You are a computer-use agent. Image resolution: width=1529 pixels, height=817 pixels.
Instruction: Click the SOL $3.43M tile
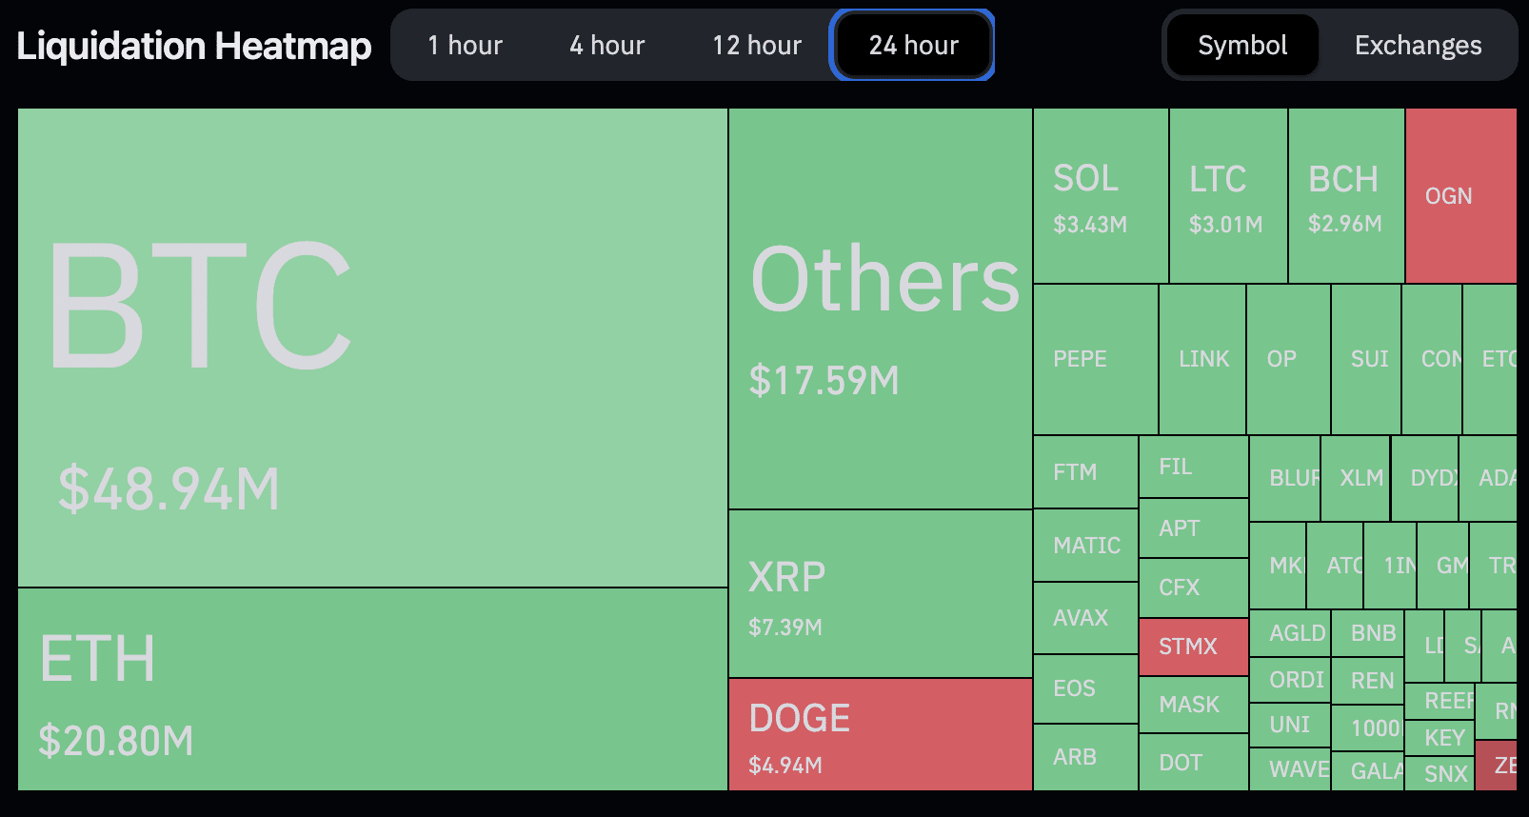click(1101, 196)
